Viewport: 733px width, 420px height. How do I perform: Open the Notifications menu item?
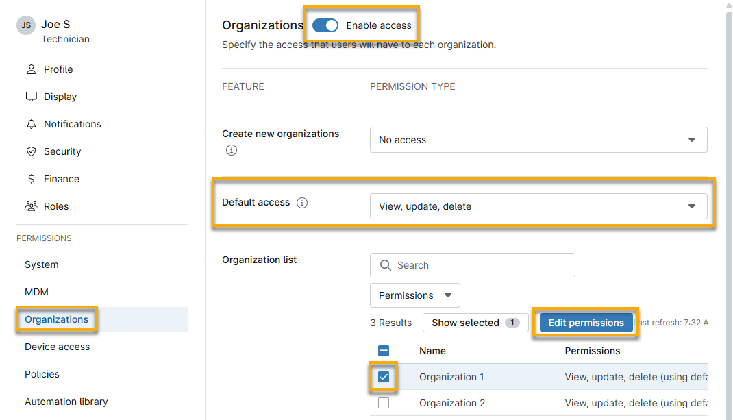[x=72, y=124]
